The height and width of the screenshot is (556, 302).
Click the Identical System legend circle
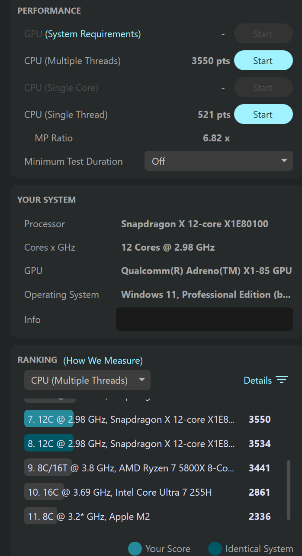coord(215,549)
